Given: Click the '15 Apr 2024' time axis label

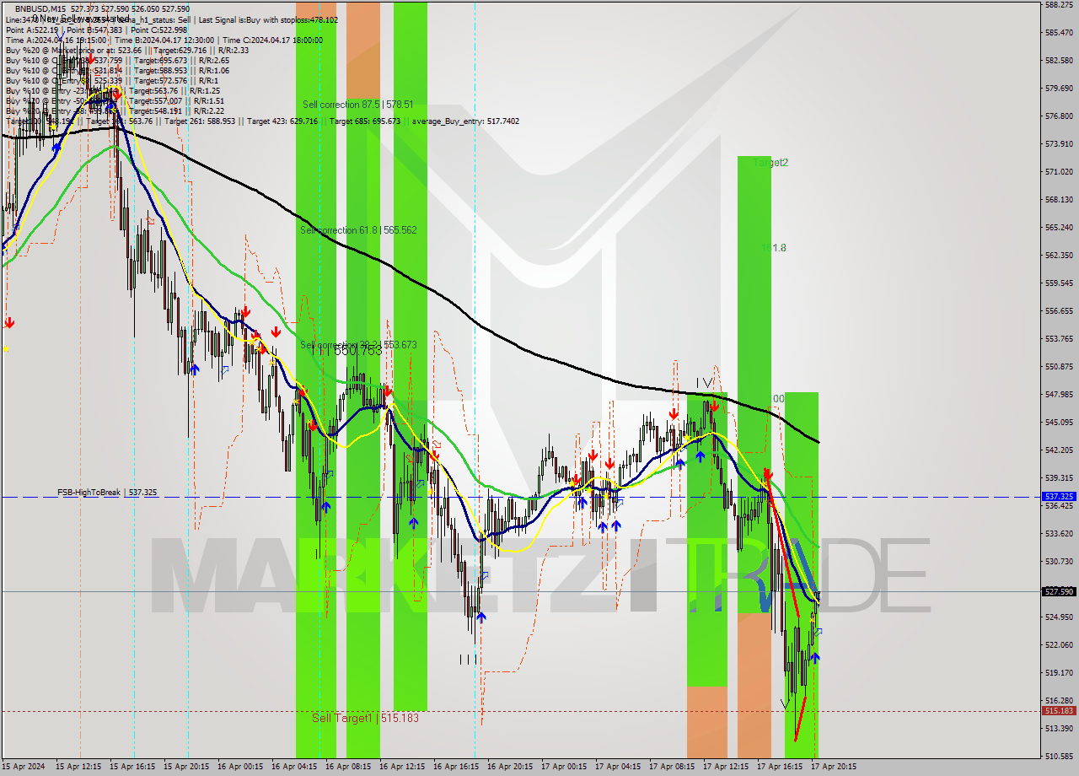Looking at the screenshot, I should [24, 767].
